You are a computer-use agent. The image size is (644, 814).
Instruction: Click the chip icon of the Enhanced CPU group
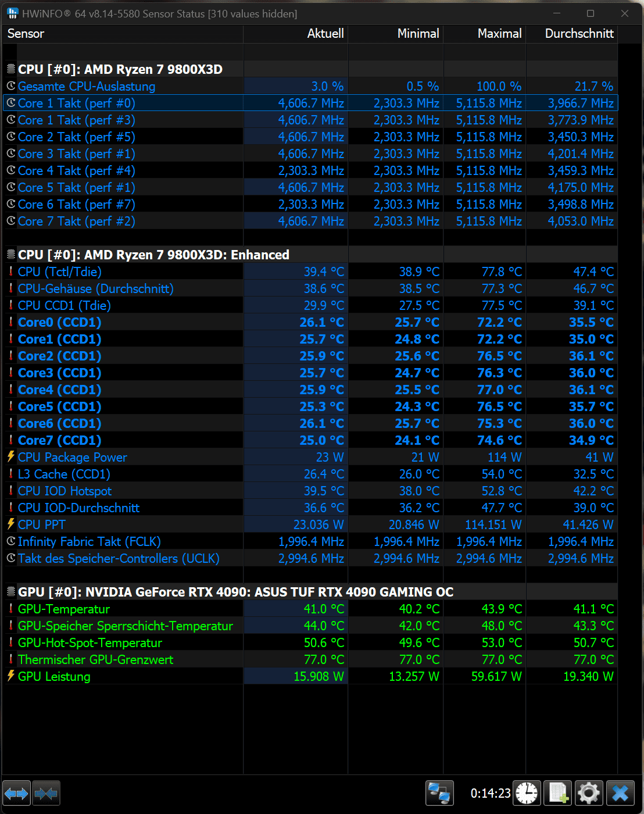[10, 255]
